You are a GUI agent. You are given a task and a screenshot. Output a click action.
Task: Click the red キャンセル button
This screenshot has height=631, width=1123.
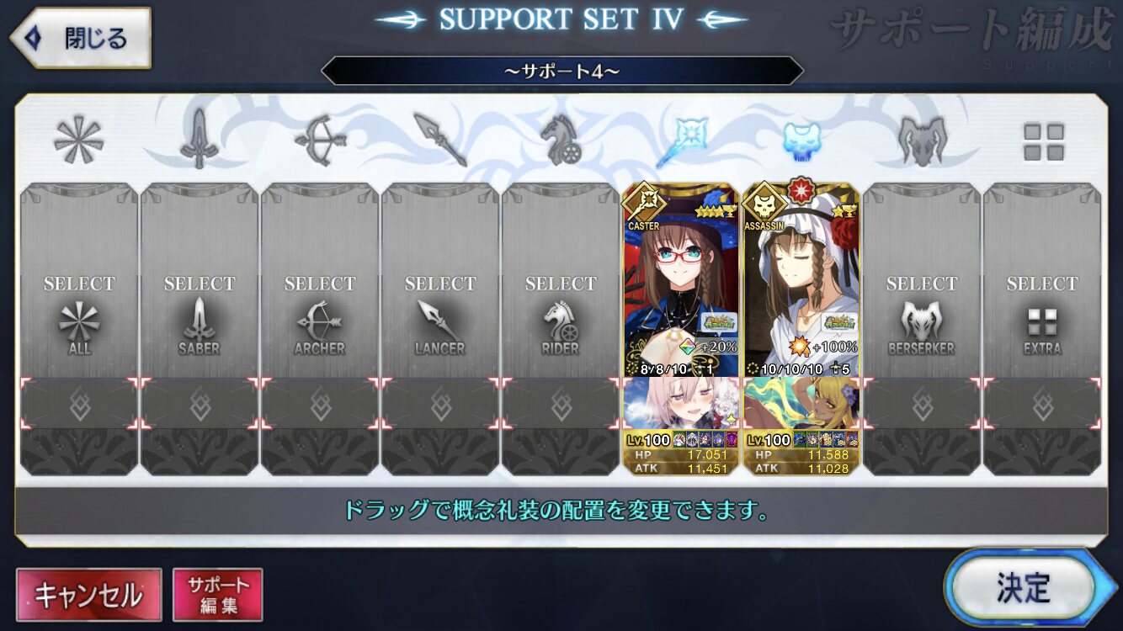pos(88,594)
